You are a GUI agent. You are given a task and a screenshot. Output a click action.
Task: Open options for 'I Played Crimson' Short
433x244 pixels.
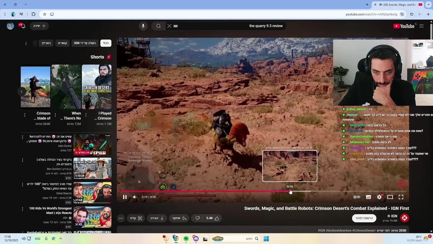click(86, 115)
